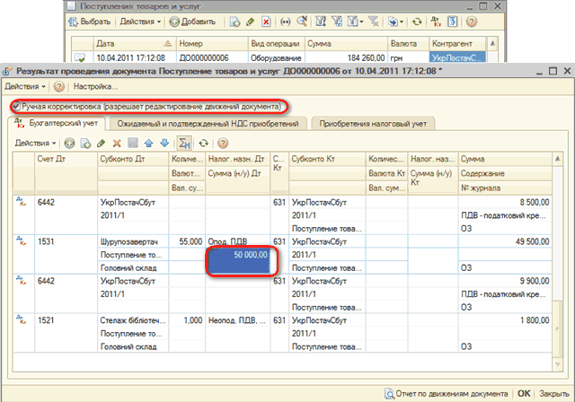Viewport: 575px width, 402px height.
Task: Click the green Add entry icon
Action: click(69, 144)
